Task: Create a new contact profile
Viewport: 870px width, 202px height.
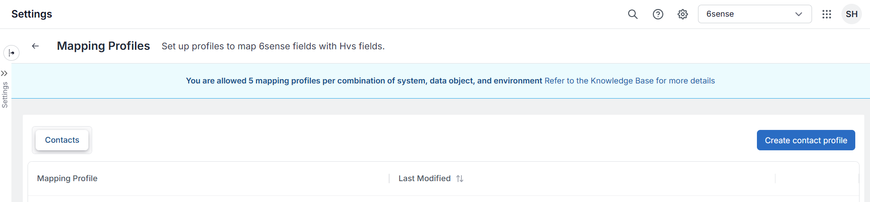Action: point(806,140)
